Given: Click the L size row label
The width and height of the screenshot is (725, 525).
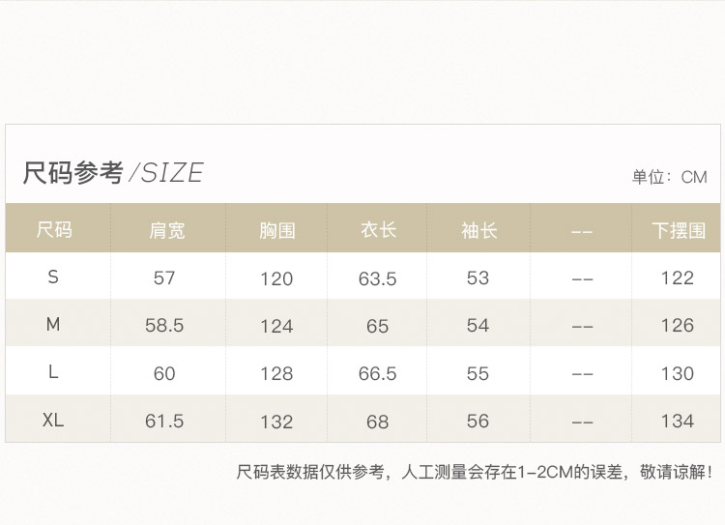Looking at the screenshot, I should 53,372.
